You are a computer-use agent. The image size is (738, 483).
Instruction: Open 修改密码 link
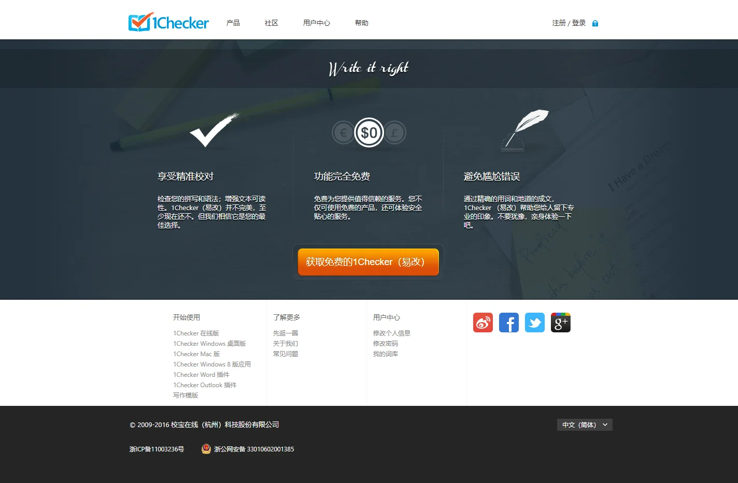pos(386,343)
